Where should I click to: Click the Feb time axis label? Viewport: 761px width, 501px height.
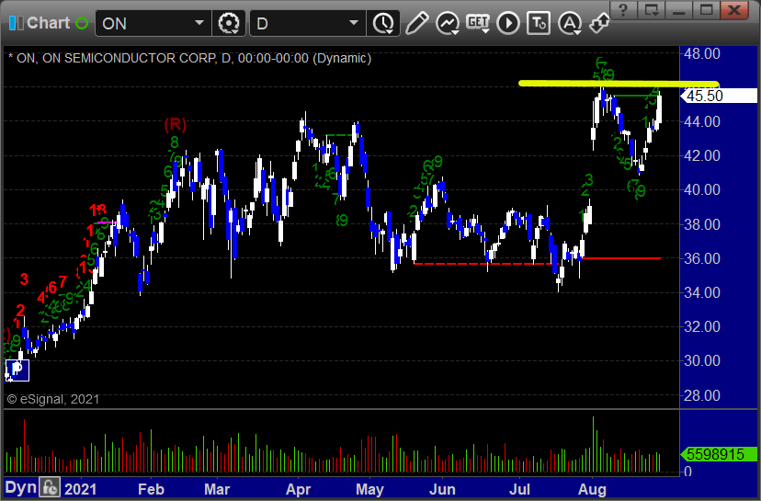(151, 489)
